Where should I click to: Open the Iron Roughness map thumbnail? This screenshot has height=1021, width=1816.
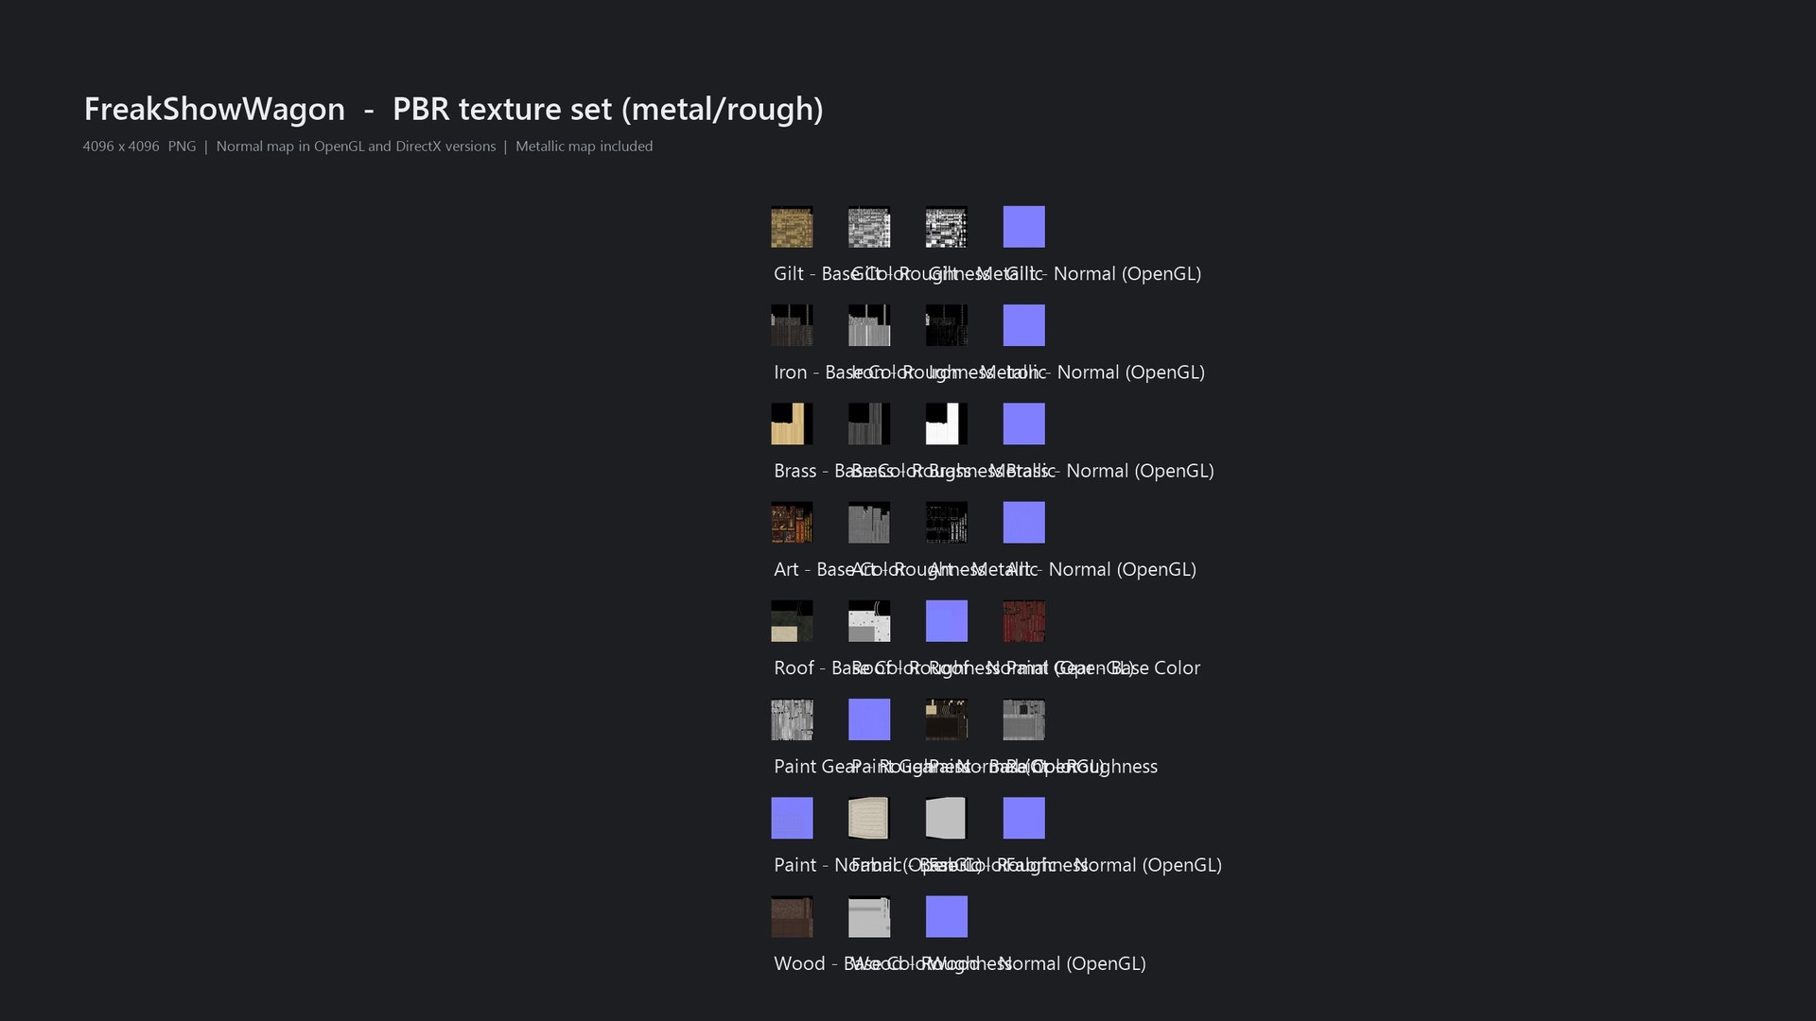tap(869, 325)
